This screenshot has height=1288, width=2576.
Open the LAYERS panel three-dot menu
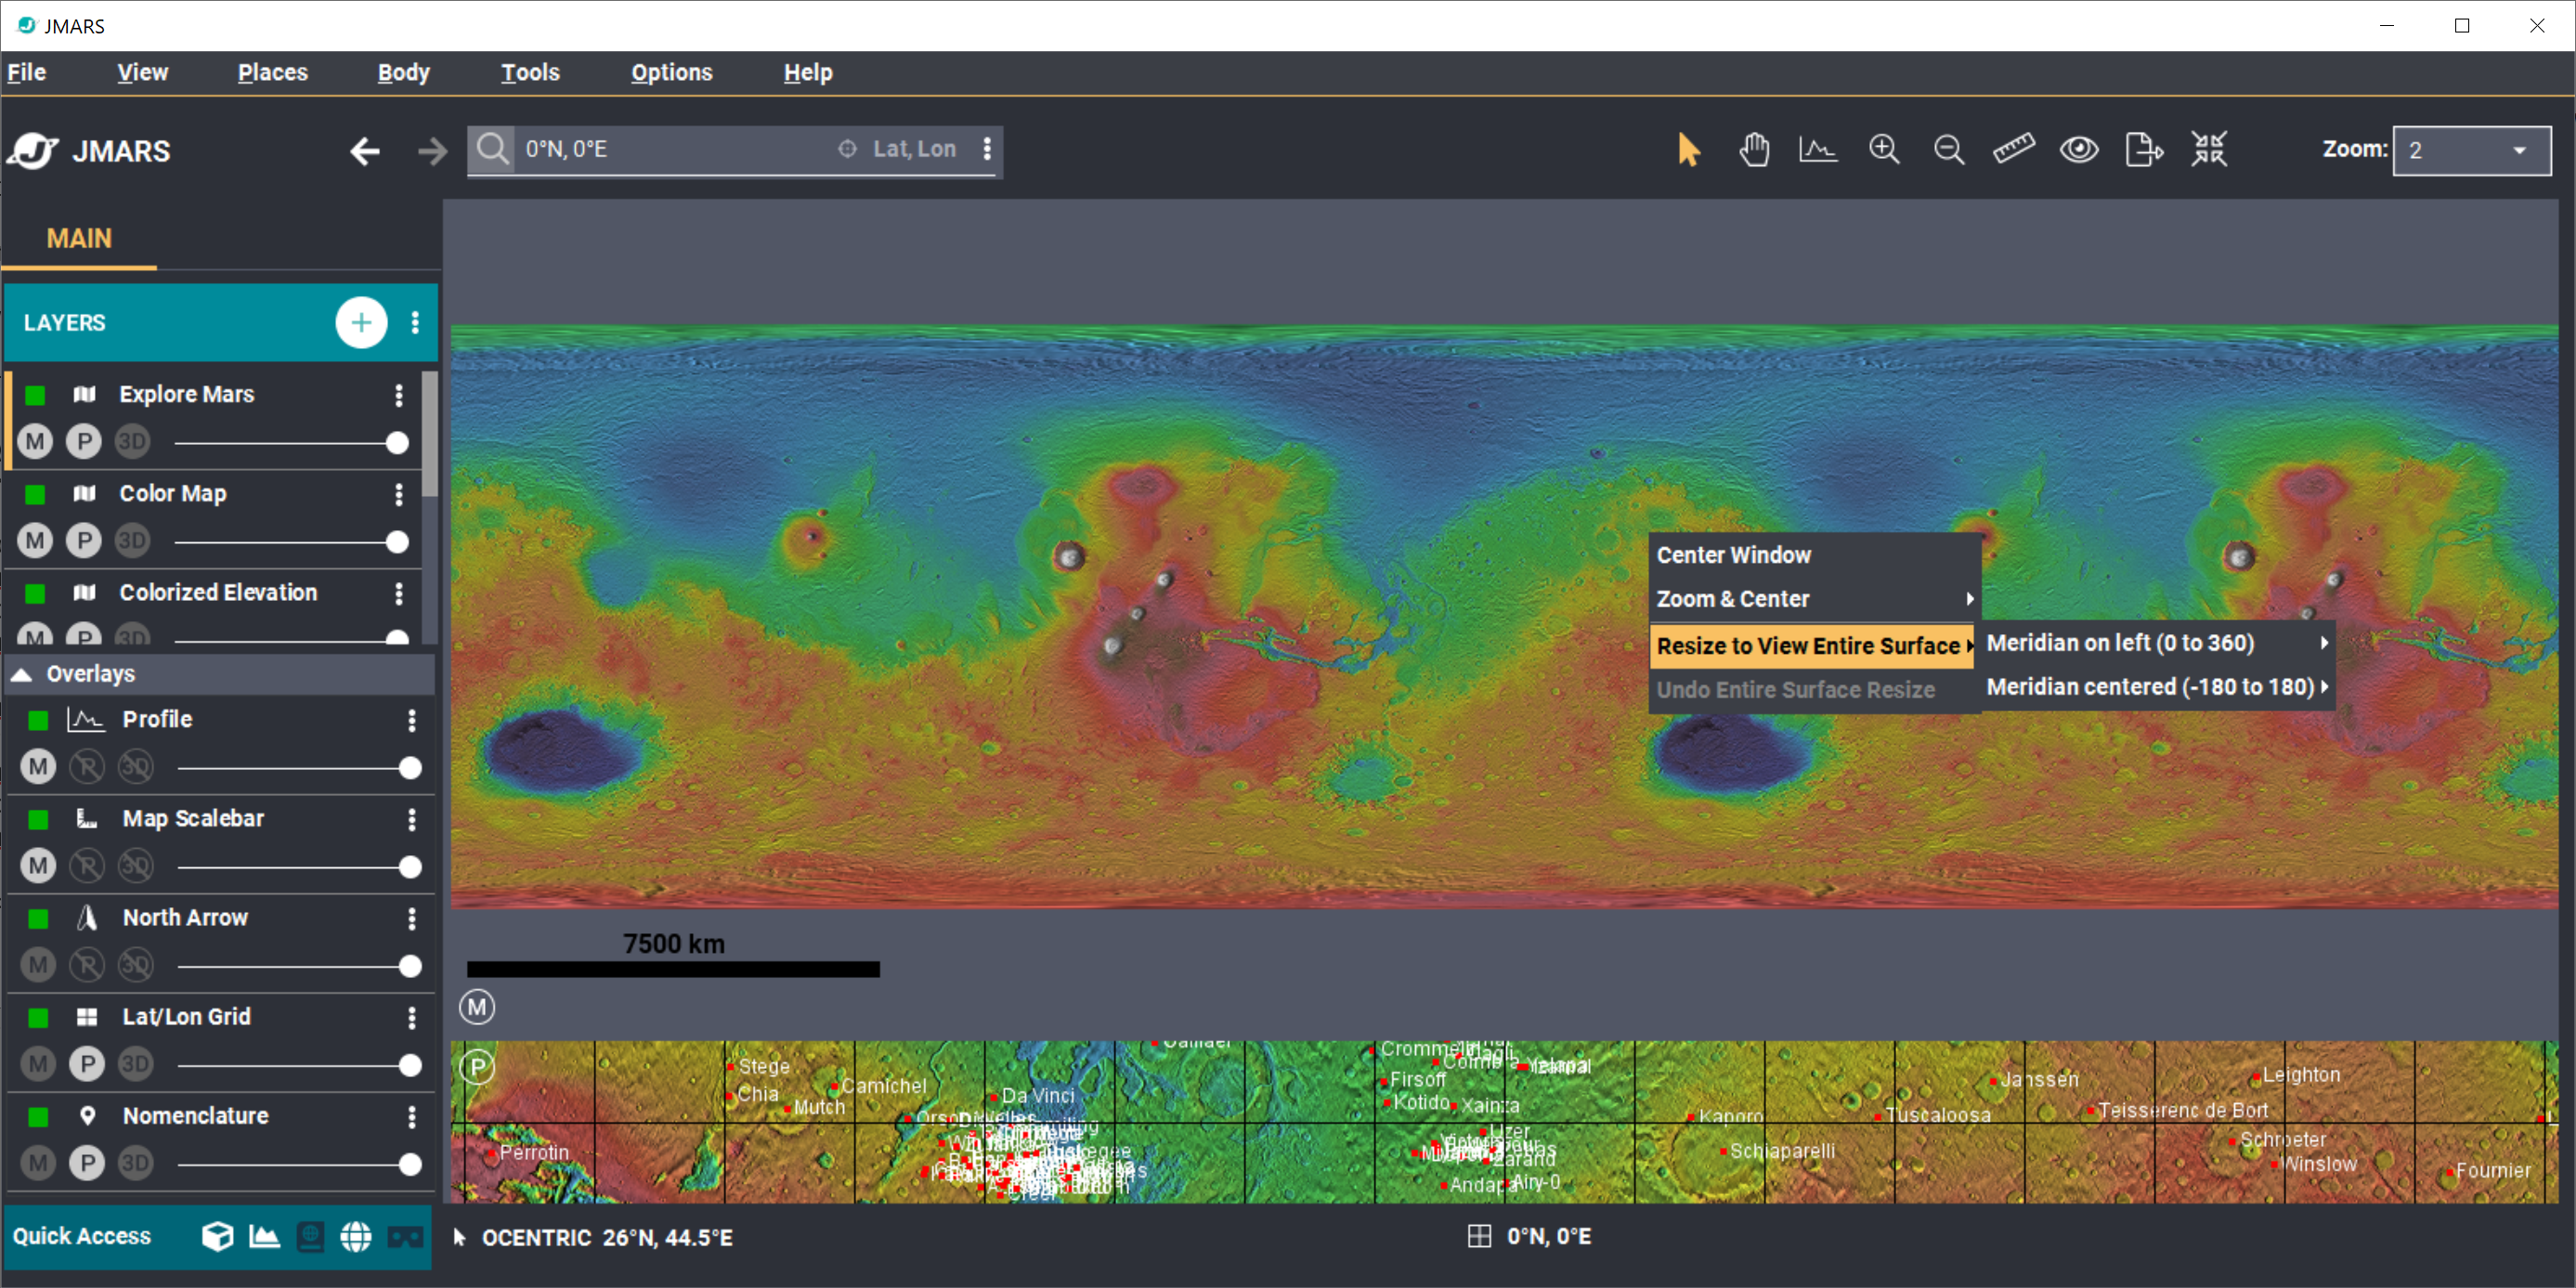415,322
